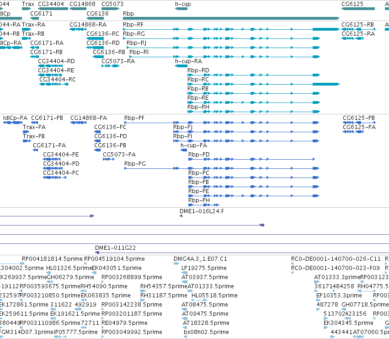389x339 pixels.
Task: Click the Rbp-RD transcript label
Action: (x=198, y=70)
